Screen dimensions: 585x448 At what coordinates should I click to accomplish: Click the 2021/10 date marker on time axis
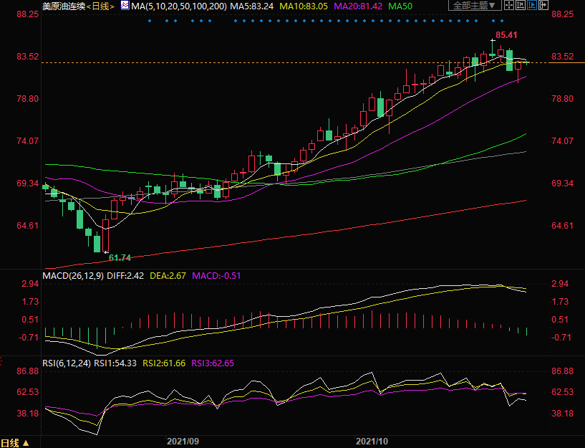click(x=371, y=441)
